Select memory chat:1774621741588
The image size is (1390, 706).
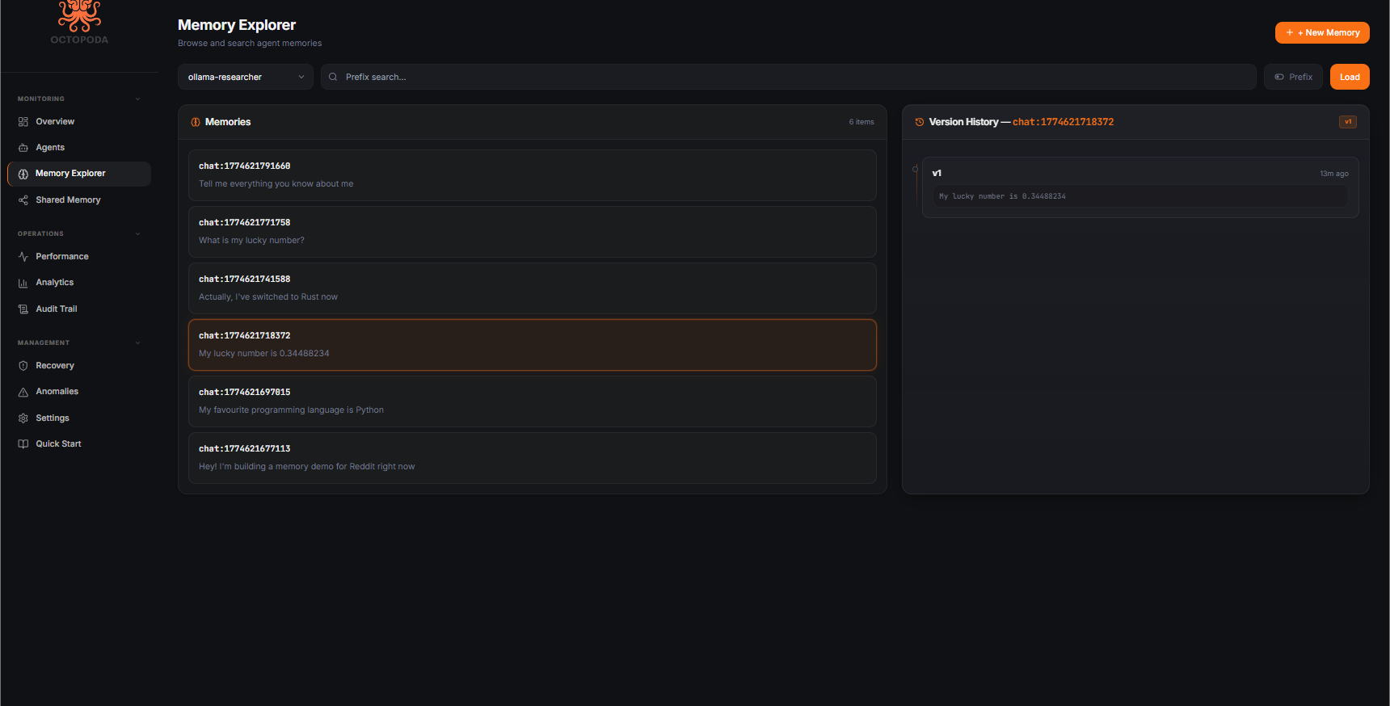click(533, 288)
